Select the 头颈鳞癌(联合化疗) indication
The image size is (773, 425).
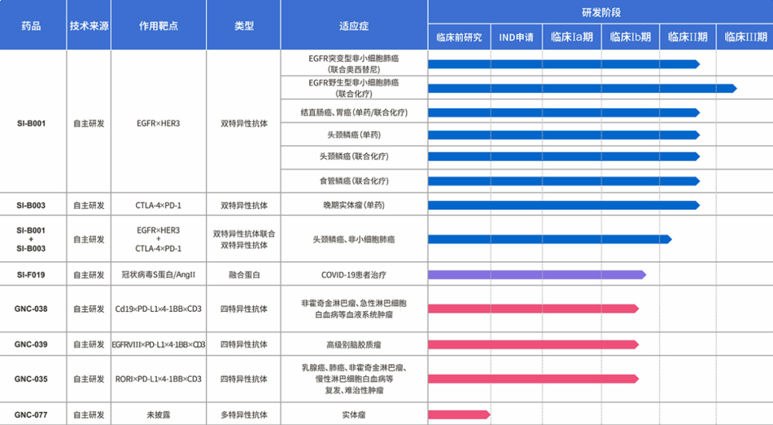pyautogui.click(x=354, y=156)
